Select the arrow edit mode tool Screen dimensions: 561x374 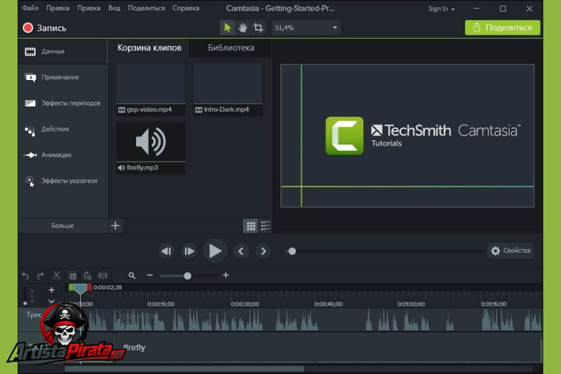pyautogui.click(x=227, y=28)
